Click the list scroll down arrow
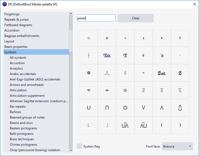The height and width of the screenshot is (156, 199). 71,150
